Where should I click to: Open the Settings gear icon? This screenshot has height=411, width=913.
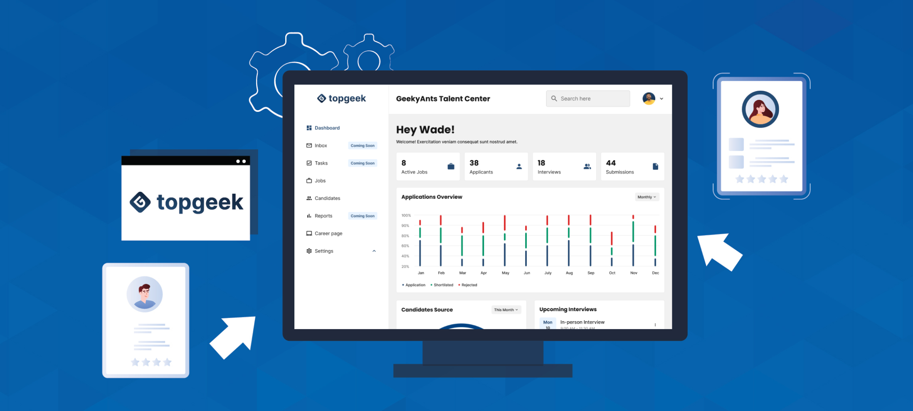[308, 251]
